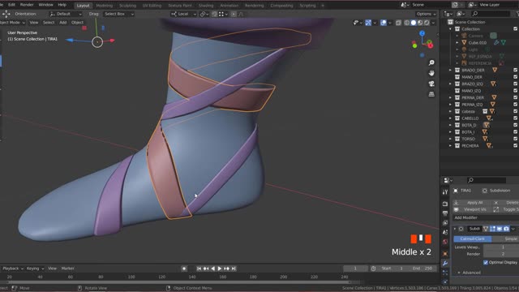Viewport: 519px width, 292px height.
Task: Click the Cube.010 modifier wrench icon
Action: tap(496, 42)
